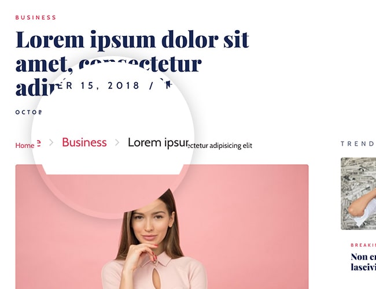Click 'Lorem ipsum dolor sit' headline first line

[x=132, y=40]
